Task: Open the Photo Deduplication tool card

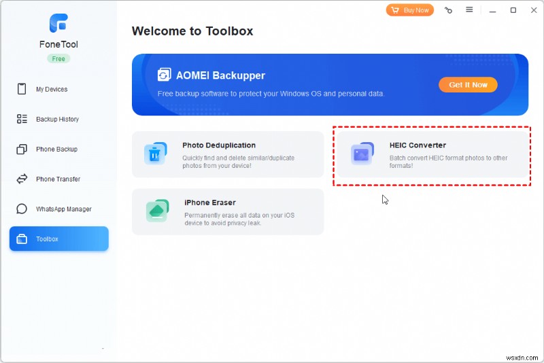Action: coord(228,154)
